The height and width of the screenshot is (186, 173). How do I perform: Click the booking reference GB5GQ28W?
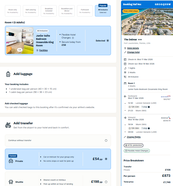click(x=163, y=4)
